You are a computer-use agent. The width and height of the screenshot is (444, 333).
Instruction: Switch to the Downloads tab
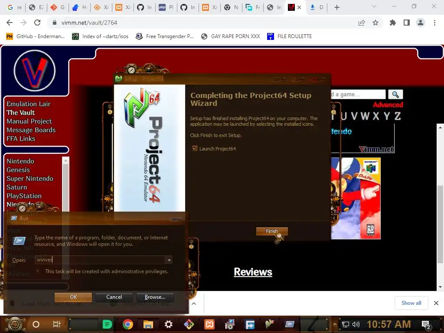[x=317, y=7]
